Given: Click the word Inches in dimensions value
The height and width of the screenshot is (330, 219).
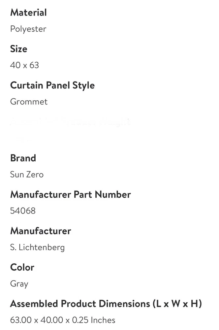Looking at the screenshot, I should coord(103,320).
